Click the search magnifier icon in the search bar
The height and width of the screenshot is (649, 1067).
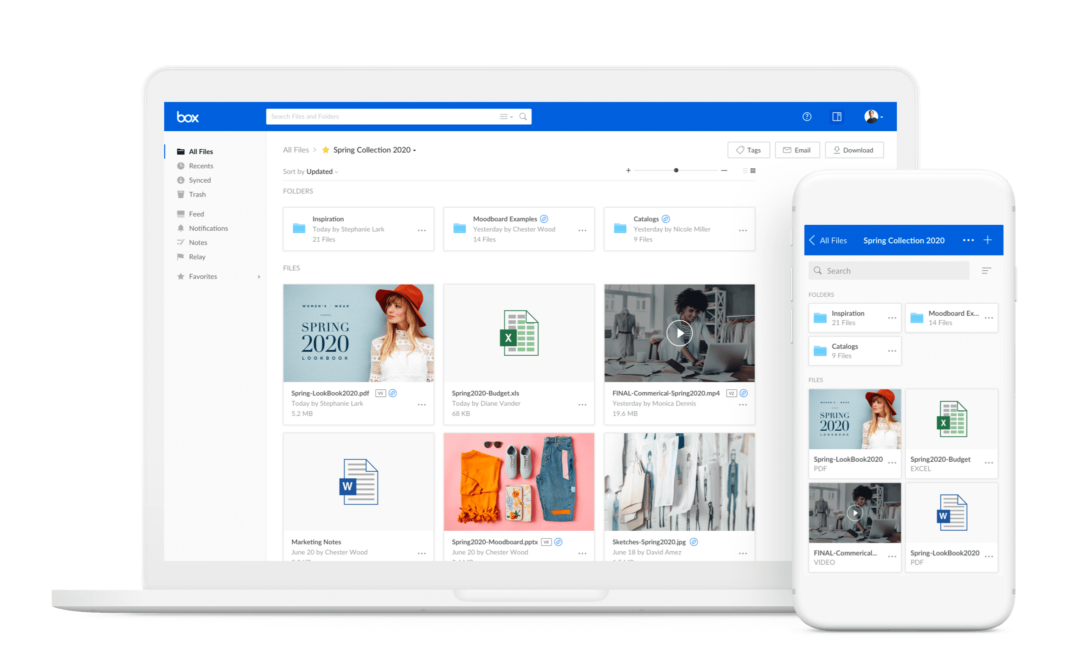[523, 117]
